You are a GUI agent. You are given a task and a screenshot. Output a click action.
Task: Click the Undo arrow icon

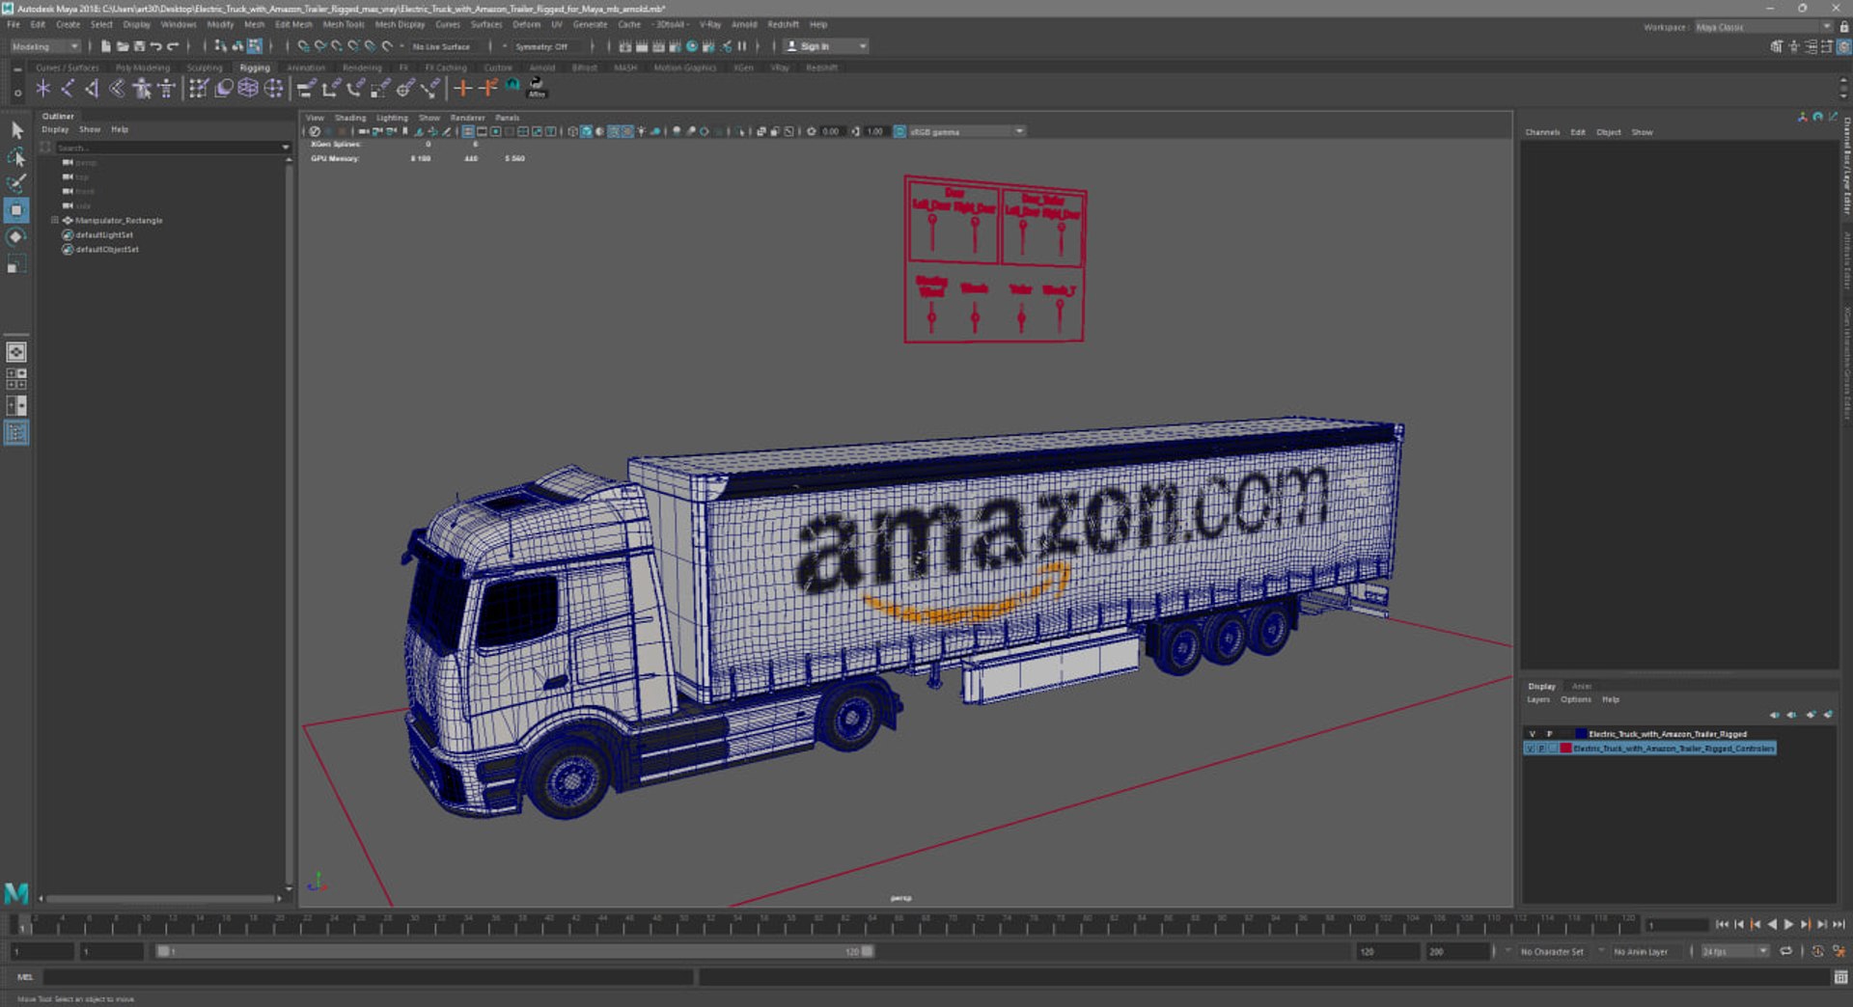155,46
